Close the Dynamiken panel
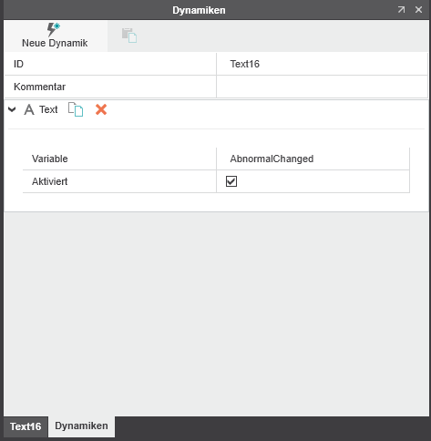Screen dimensions: 431x441 pyautogui.click(x=418, y=10)
